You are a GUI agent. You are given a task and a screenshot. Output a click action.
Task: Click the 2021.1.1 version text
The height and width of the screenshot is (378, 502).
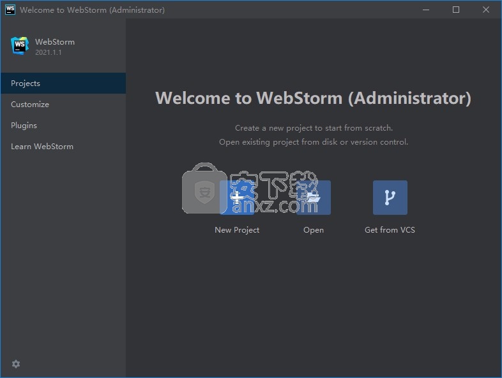49,52
